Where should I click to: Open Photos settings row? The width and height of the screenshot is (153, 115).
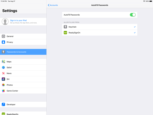pos(23,85)
